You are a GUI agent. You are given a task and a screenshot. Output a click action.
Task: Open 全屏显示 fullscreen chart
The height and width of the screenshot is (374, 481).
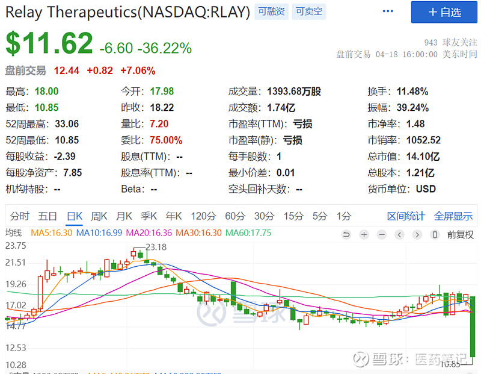point(453,216)
